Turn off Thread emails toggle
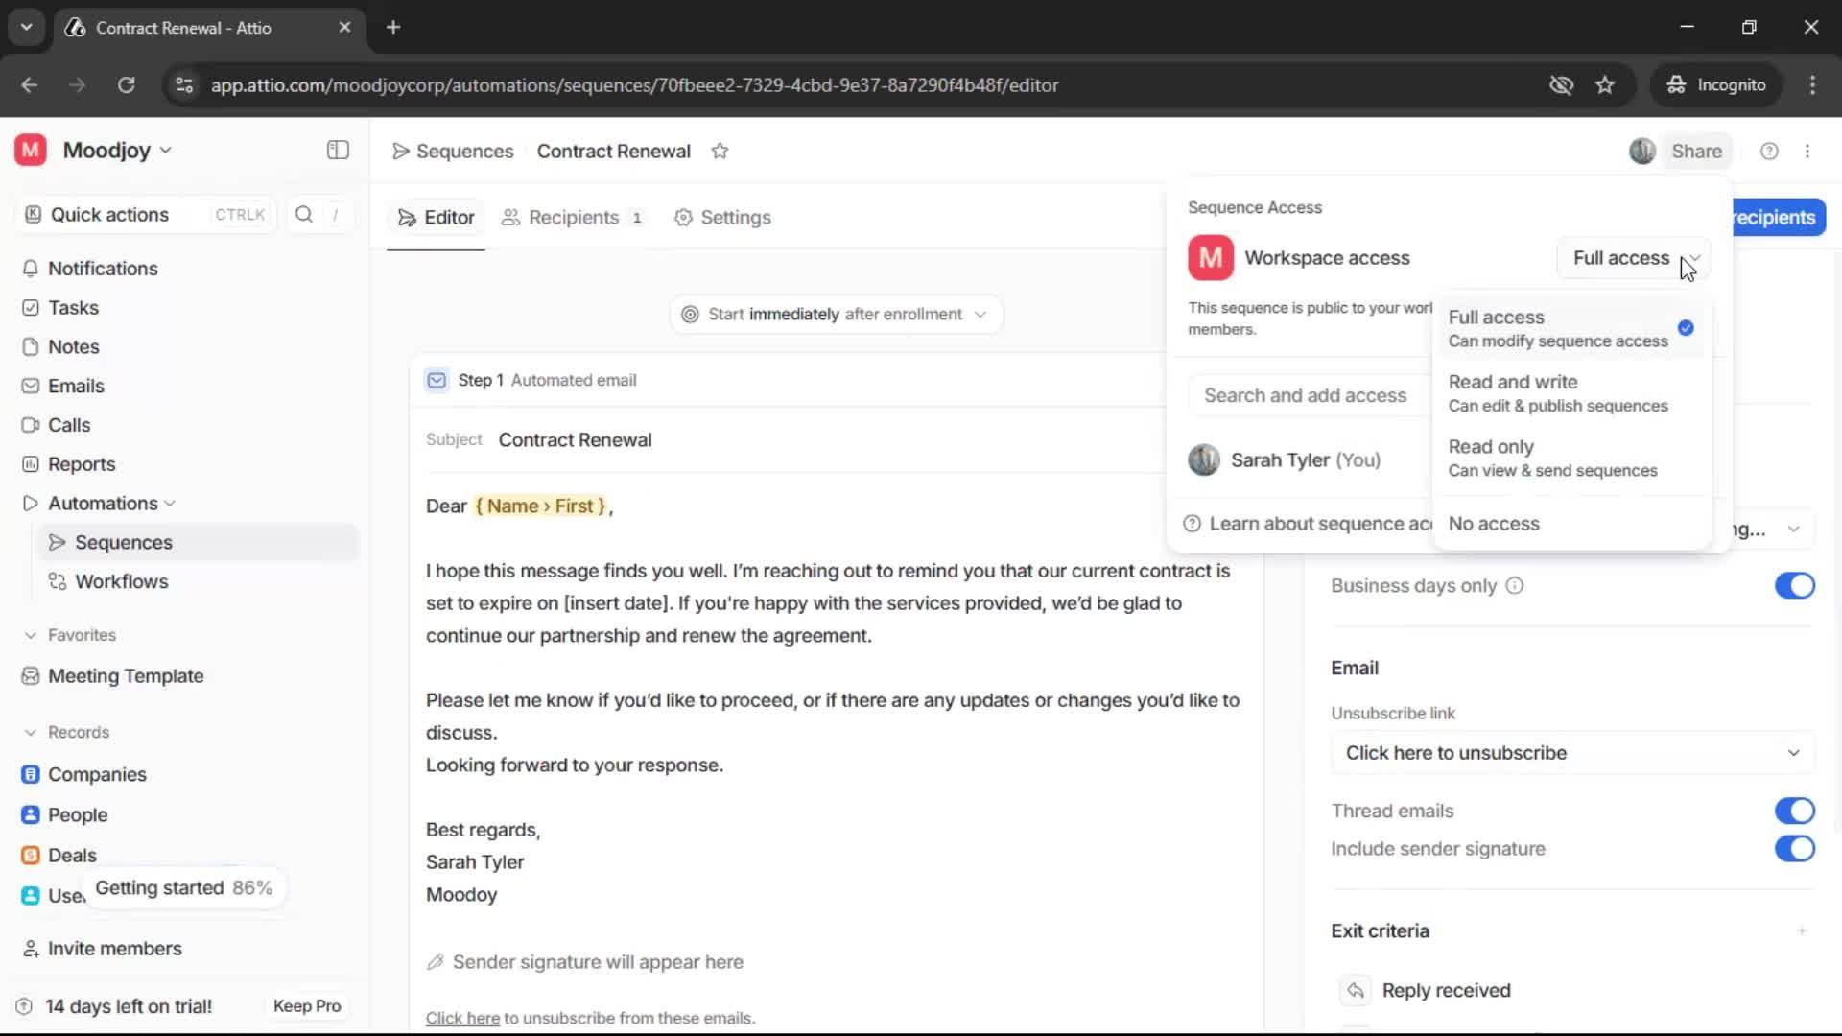Screen dimensions: 1842x1036 coord(1793,812)
